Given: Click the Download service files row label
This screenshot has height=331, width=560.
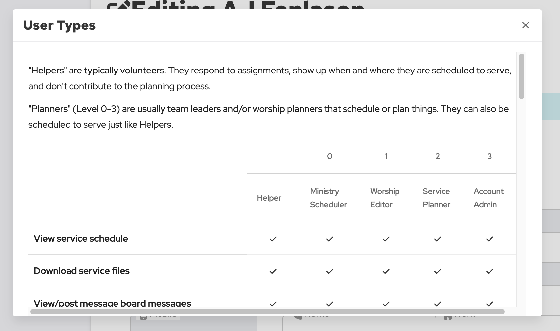Looking at the screenshot, I should tap(82, 271).
